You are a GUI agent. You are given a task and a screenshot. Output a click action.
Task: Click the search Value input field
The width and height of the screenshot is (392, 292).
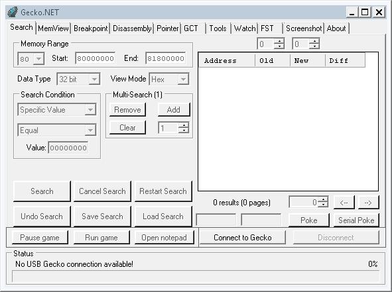point(68,148)
